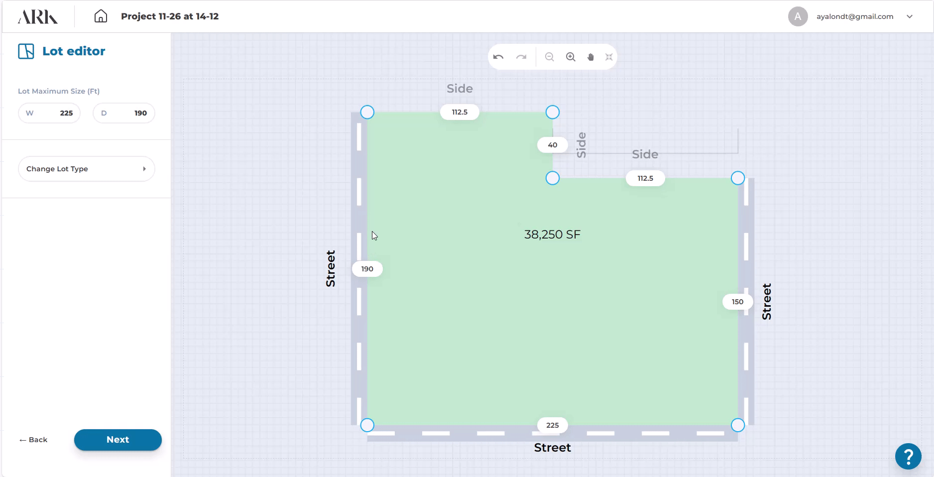934x477 pixels.
Task: Open the home icon in header
Action: tap(101, 16)
